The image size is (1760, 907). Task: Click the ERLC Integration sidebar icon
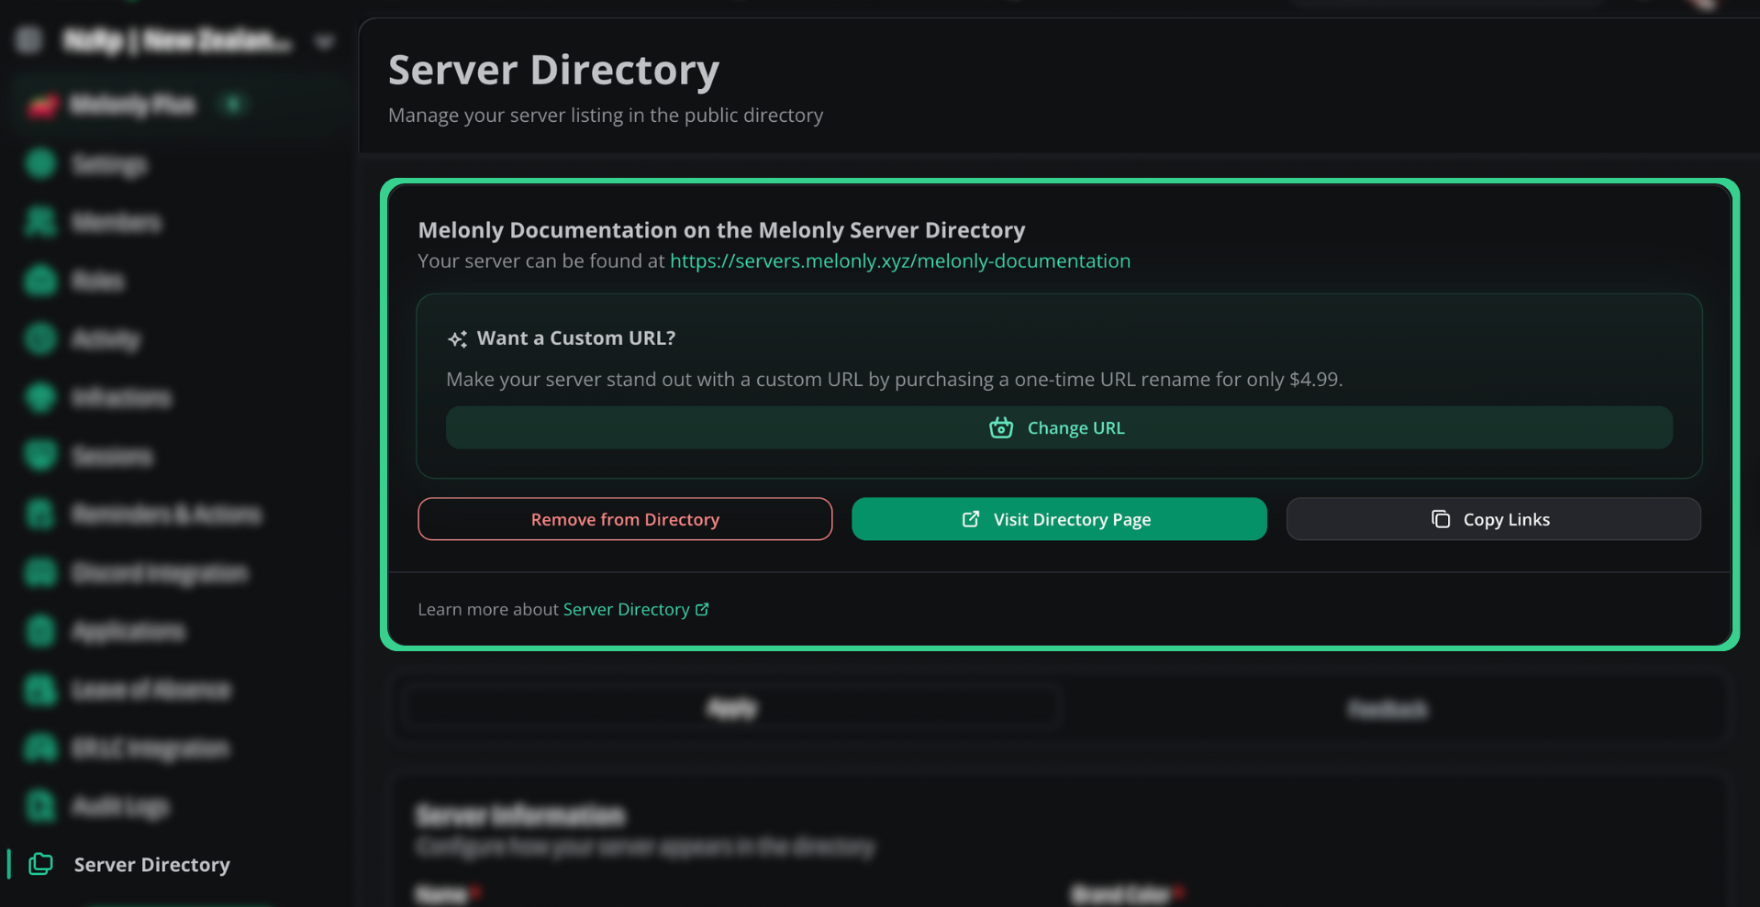[40, 748]
